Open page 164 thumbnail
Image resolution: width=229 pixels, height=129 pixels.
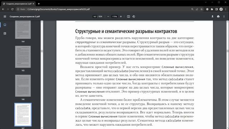pos(23,30)
